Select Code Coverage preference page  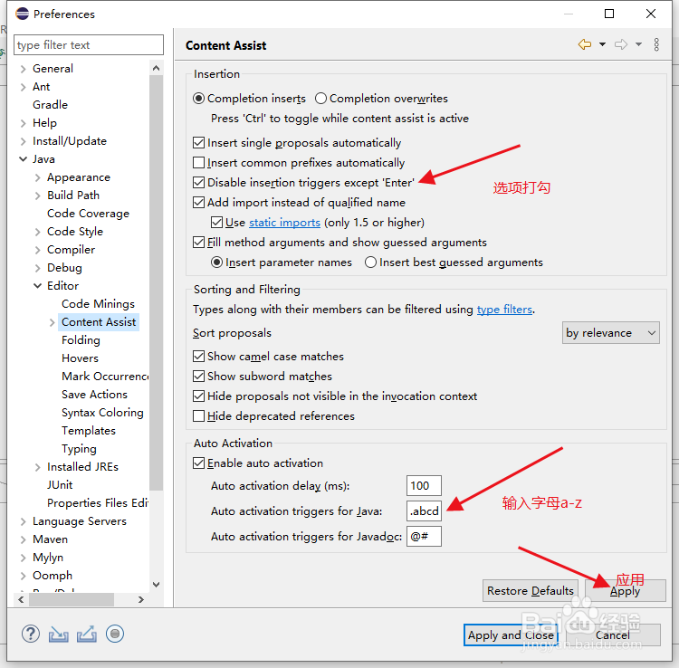[x=89, y=214]
